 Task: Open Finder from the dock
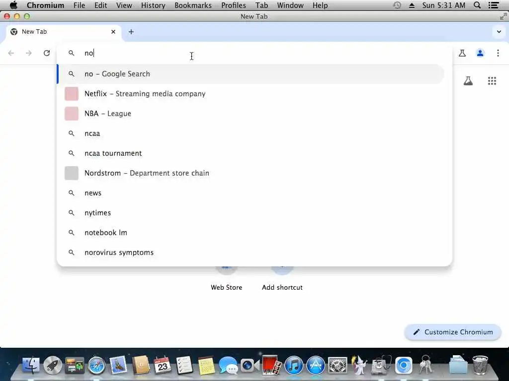point(31,365)
